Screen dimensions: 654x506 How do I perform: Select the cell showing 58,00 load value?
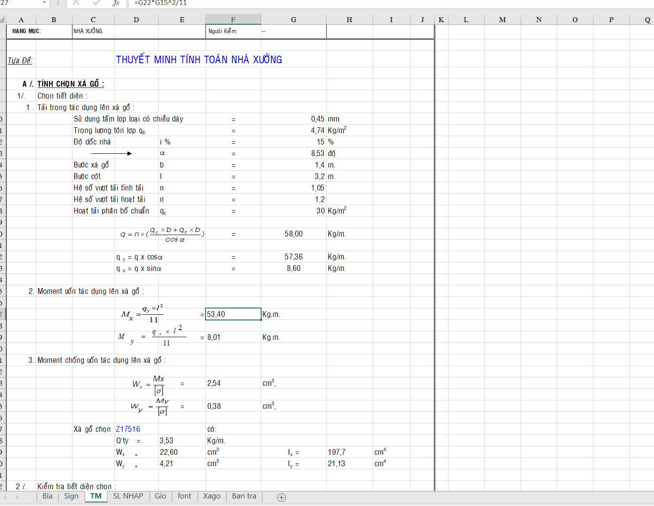[x=293, y=234]
